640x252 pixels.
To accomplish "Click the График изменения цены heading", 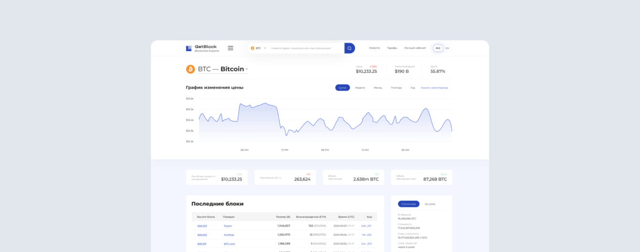I will pyautogui.click(x=214, y=88).
